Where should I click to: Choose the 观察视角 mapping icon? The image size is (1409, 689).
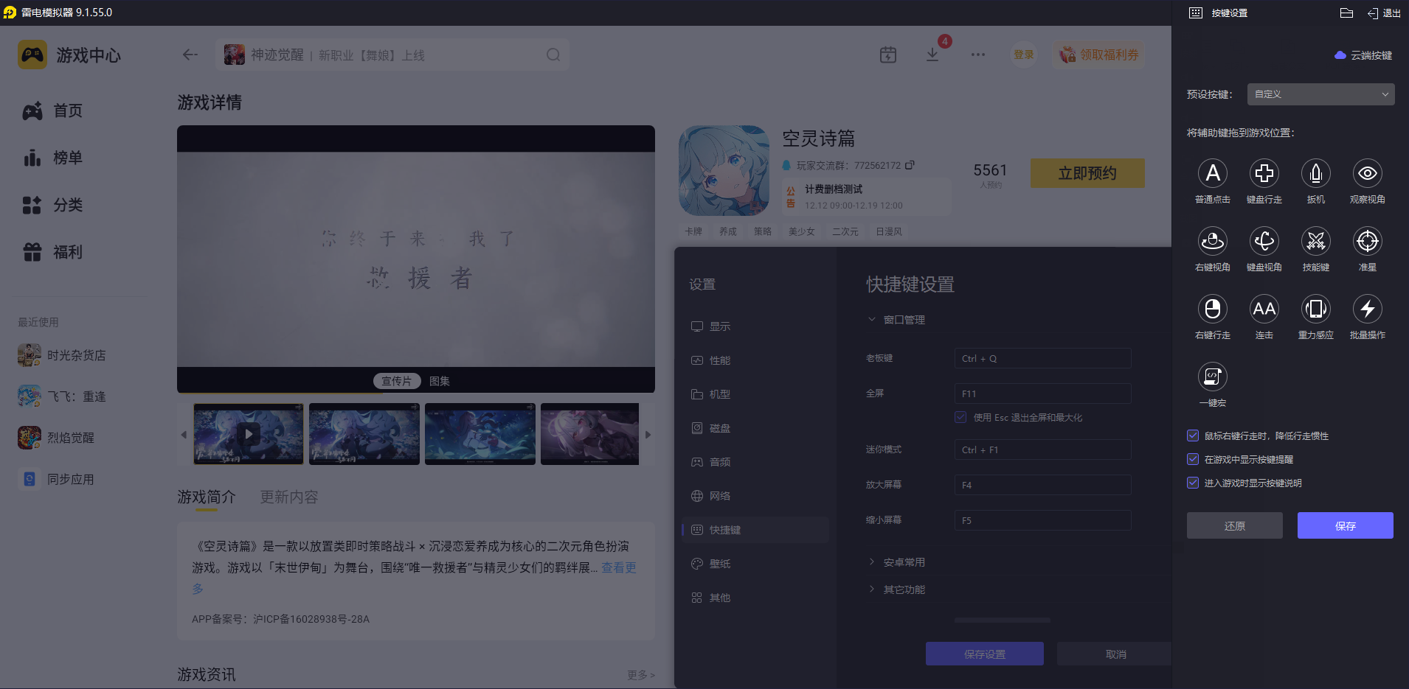click(x=1367, y=174)
